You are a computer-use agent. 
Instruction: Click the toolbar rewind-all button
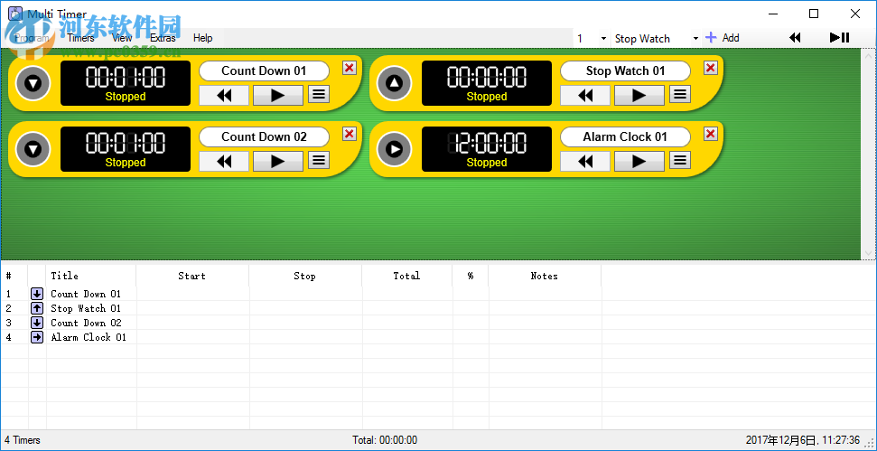(x=795, y=37)
